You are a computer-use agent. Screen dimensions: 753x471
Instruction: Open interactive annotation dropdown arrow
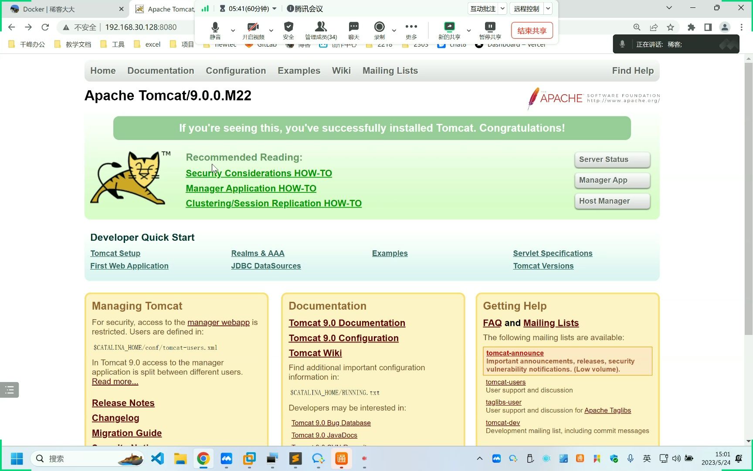pos(502,9)
